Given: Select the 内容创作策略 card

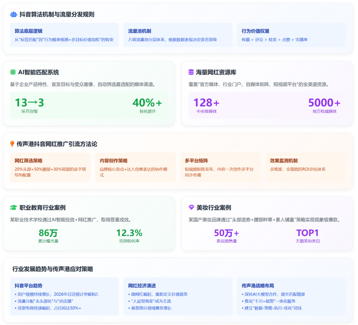Looking at the screenshot, I should coord(135,167).
